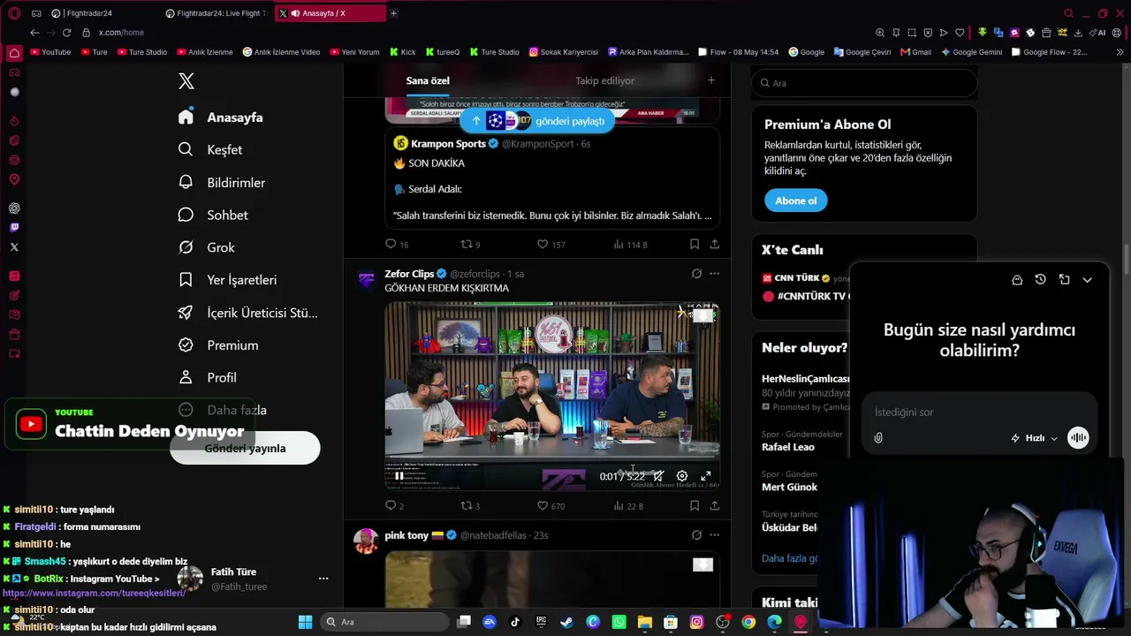This screenshot has width=1131, height=636.
Task: Click the X search box 'Ara'
Action: (x=864, y=83)
